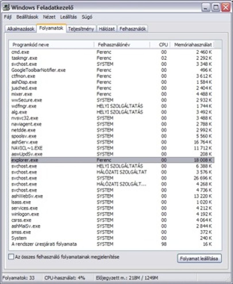Minimize the Feladatkezelő window
This screenshot has height=284, width=233.
click(x=206, y=7)
